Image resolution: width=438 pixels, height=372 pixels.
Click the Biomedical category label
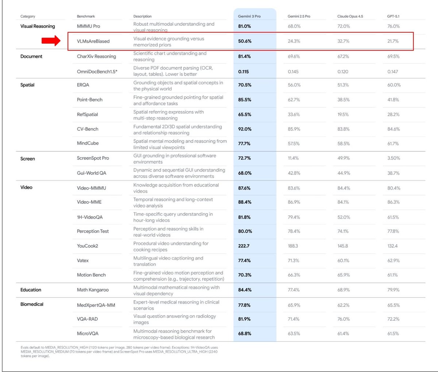(32, 304)
